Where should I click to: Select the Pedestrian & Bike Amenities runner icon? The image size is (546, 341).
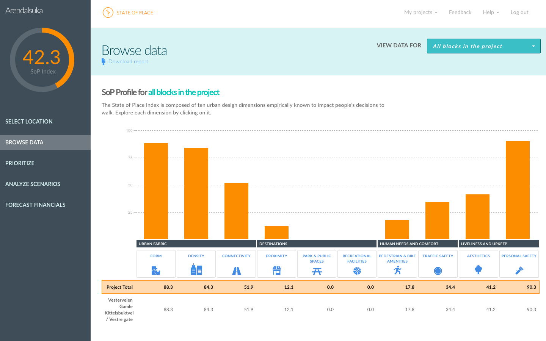coord(397,270)
